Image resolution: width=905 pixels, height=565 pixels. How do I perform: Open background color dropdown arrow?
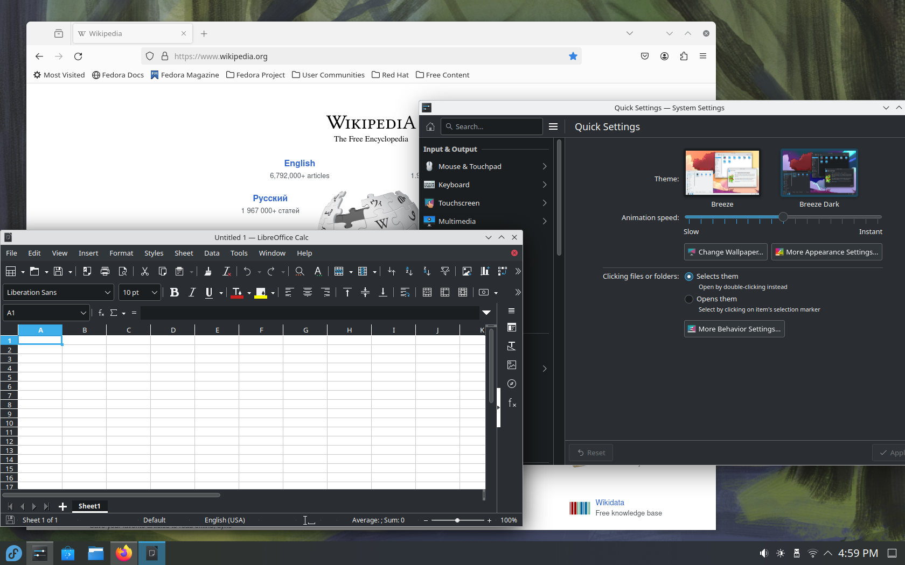(x=273, y=293)
